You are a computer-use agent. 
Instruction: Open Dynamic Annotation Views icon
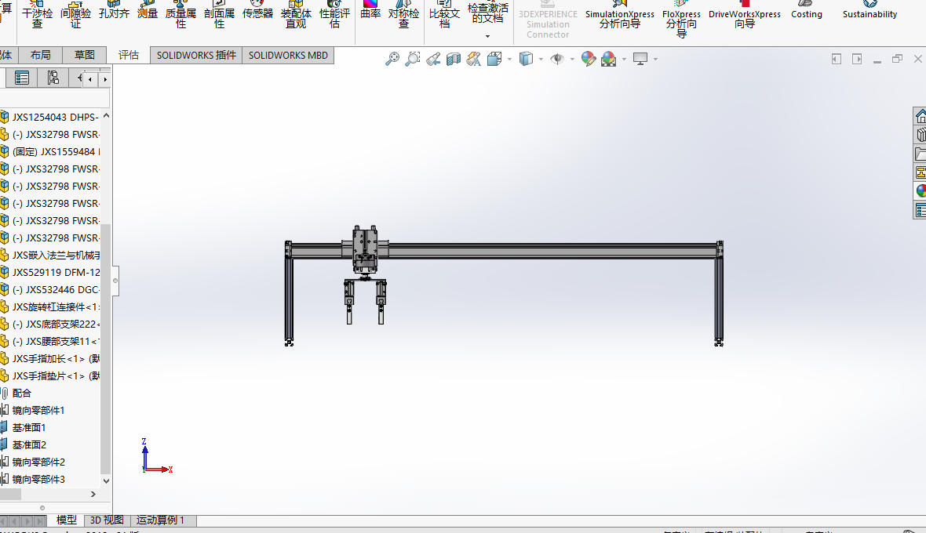pos(474,59)
